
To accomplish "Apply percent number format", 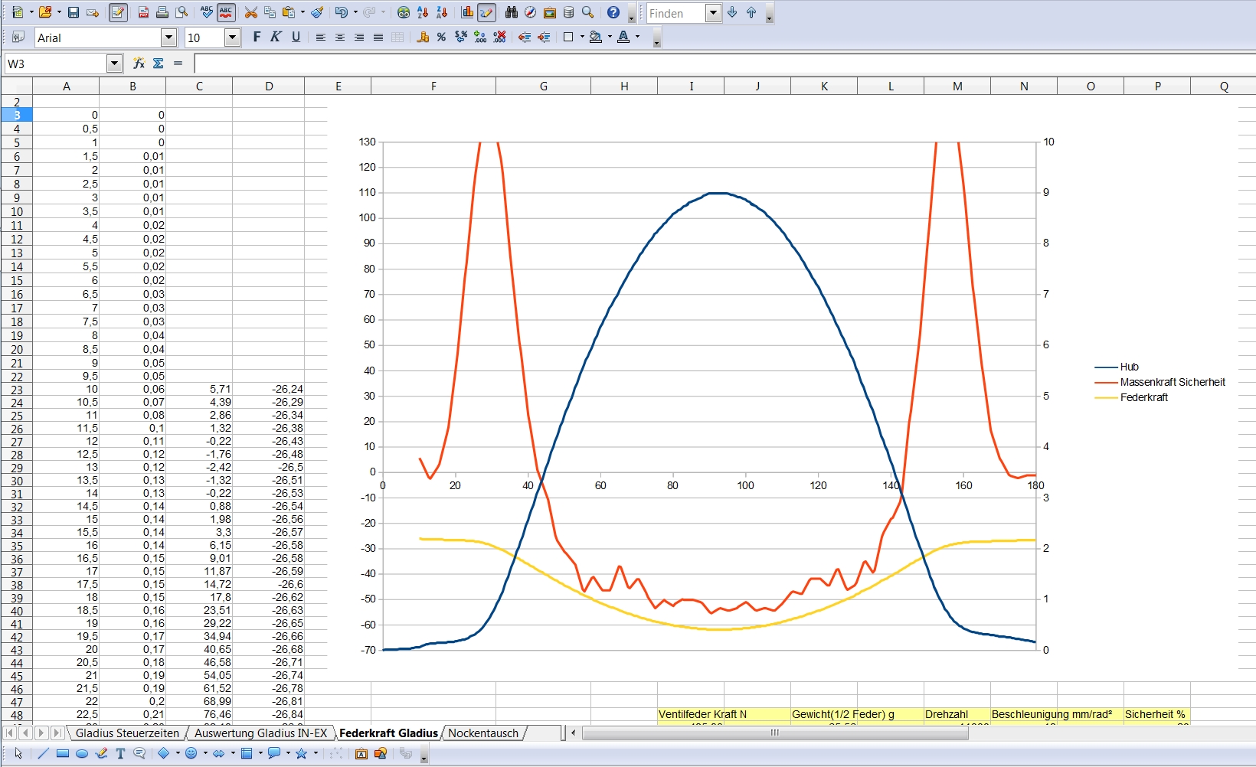I will tap(441, 38).
